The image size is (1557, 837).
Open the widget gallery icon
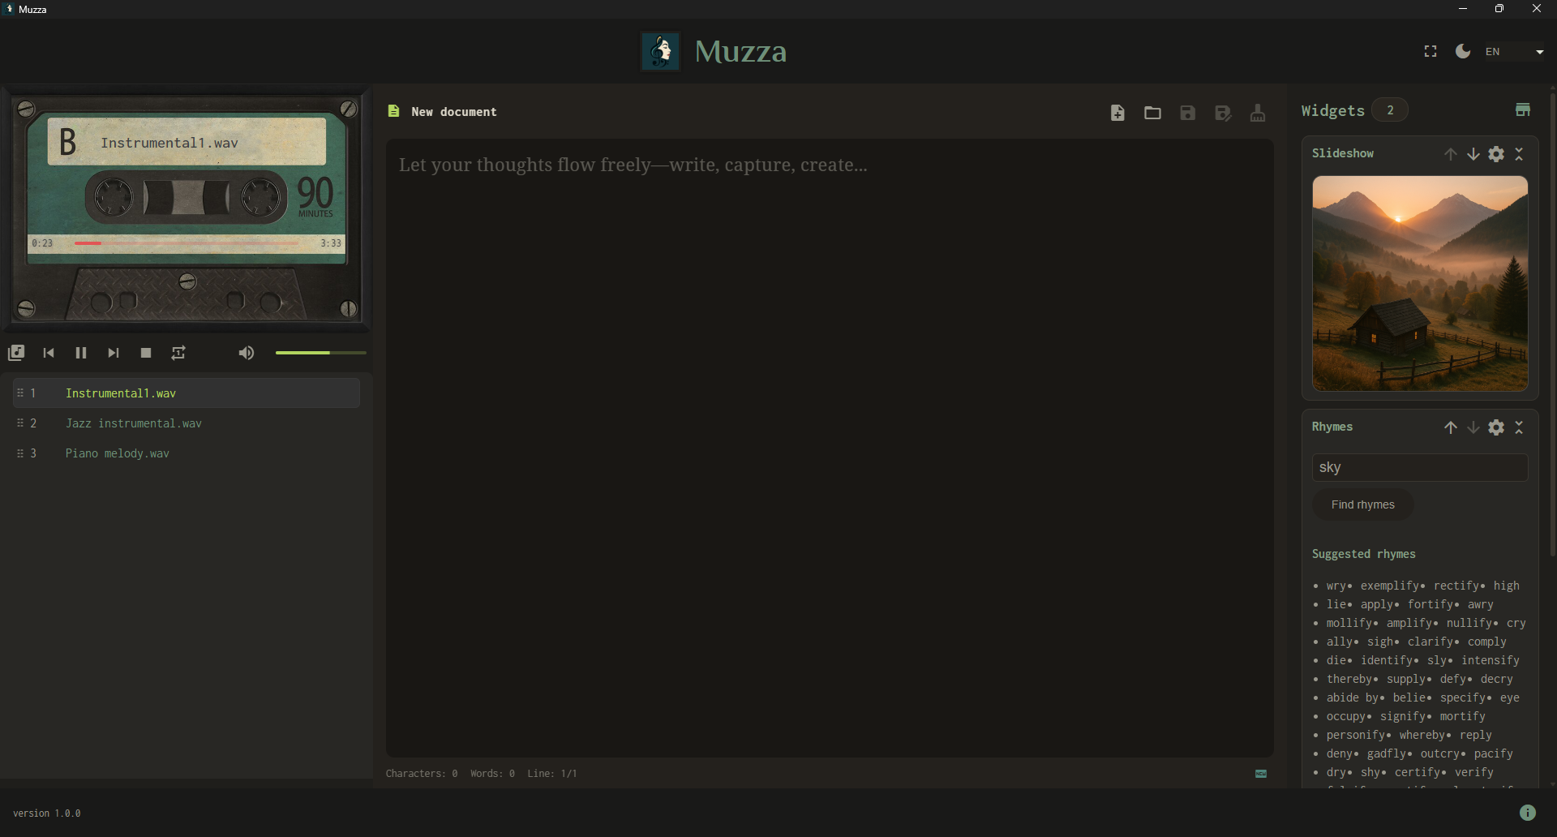point(1522,109)
